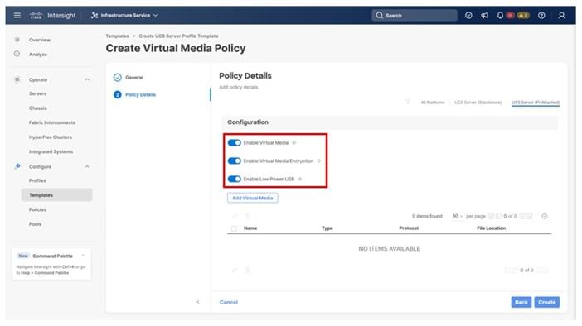Click Create UCS Server Profile Template breadcrumb

coord(178,36)
